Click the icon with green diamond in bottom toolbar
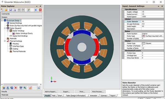The height and width of the screenshot is (99, 165). coord(25,88)
